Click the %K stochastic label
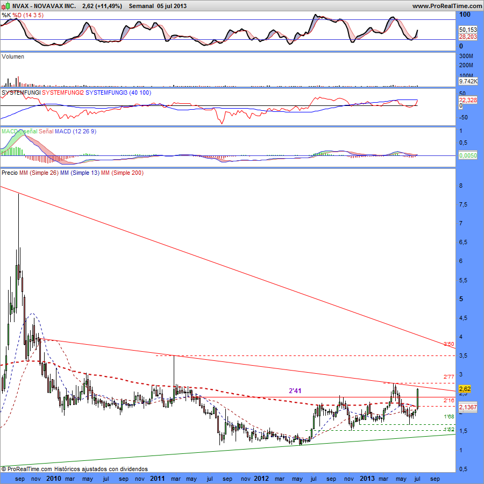This screenshot has width=484, height=484. click(6, 15)
